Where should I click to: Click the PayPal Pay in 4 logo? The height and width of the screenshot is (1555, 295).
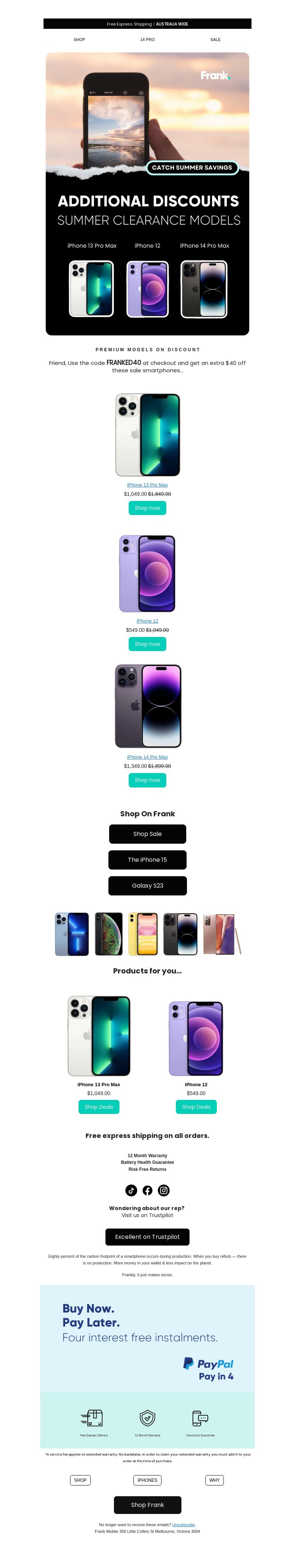(x=208, y=1369)
